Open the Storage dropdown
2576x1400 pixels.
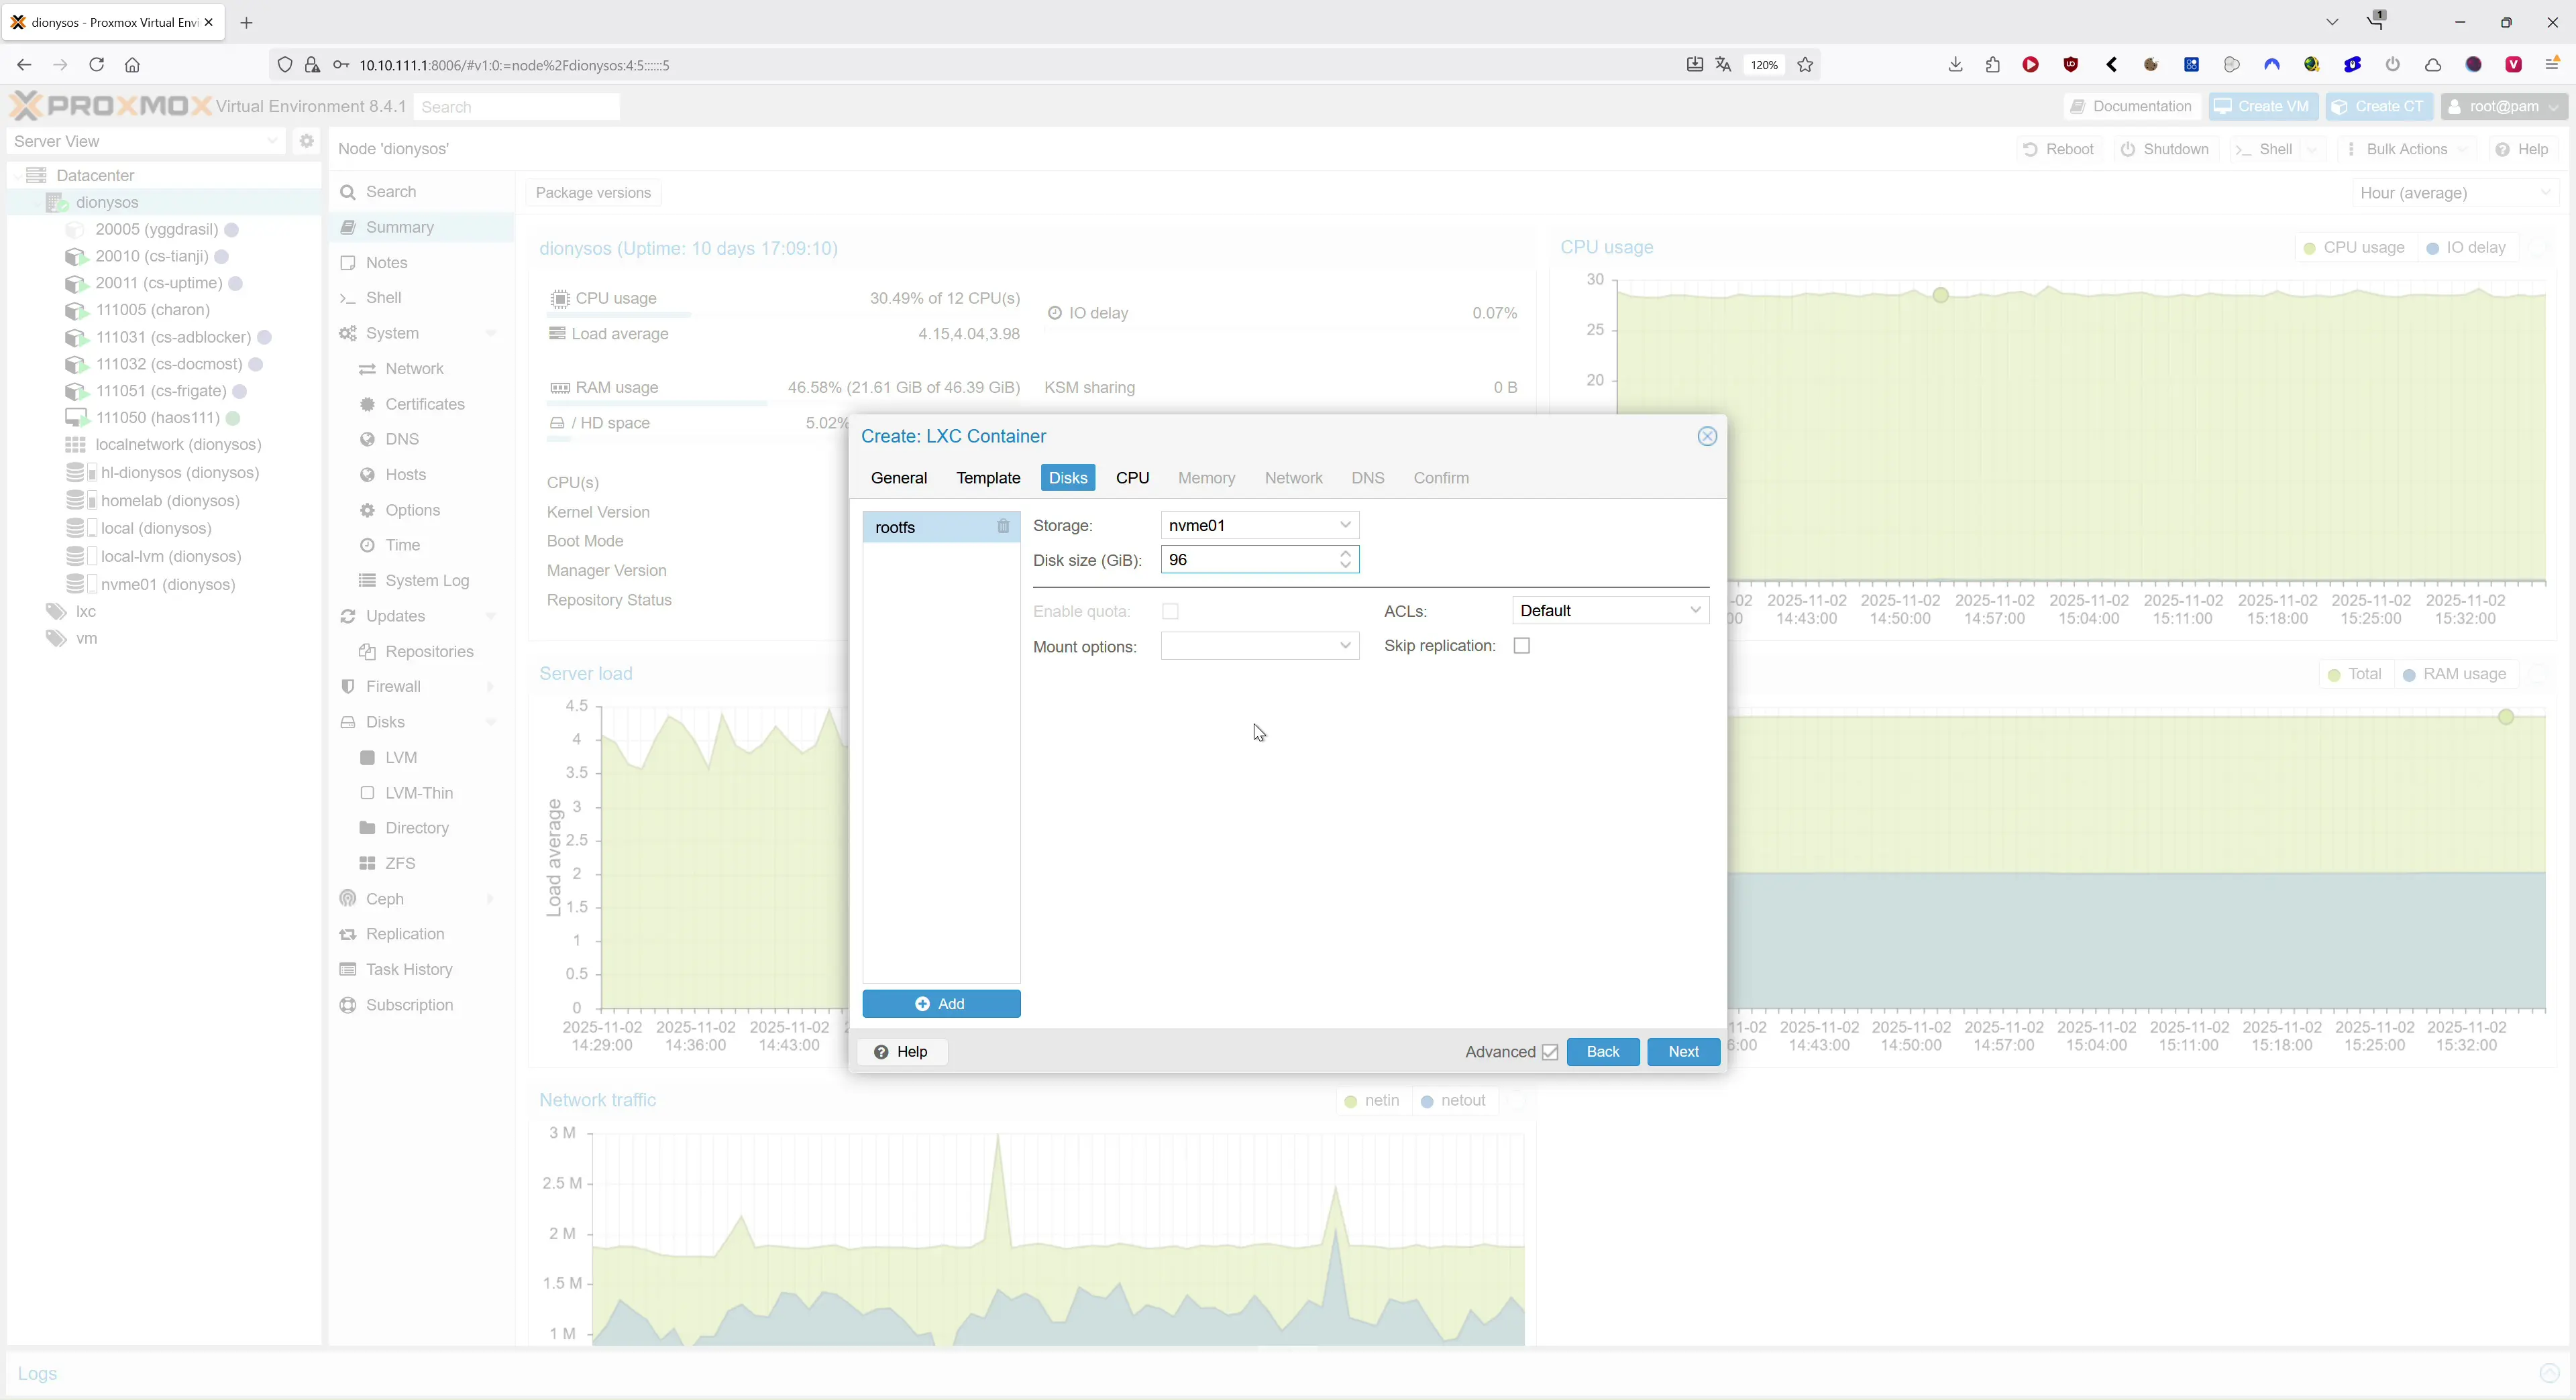click(1345, 524)
